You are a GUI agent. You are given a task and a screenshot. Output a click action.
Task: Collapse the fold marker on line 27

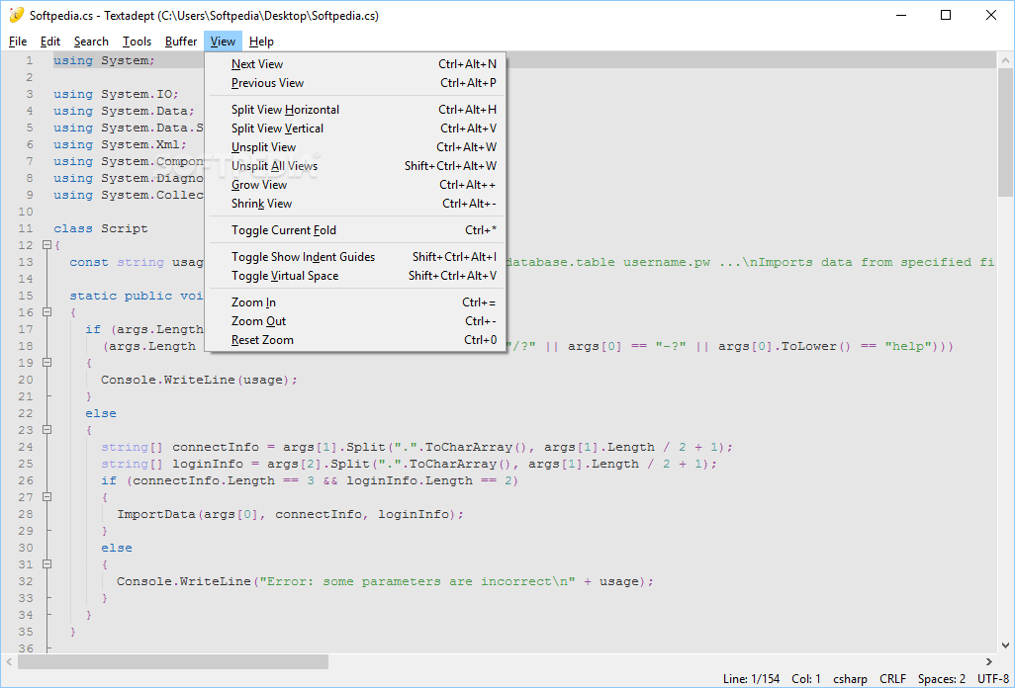46,497
